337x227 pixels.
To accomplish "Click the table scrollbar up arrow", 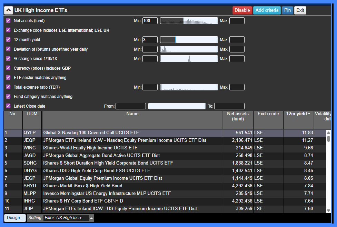I will click(x=328, y=132).
